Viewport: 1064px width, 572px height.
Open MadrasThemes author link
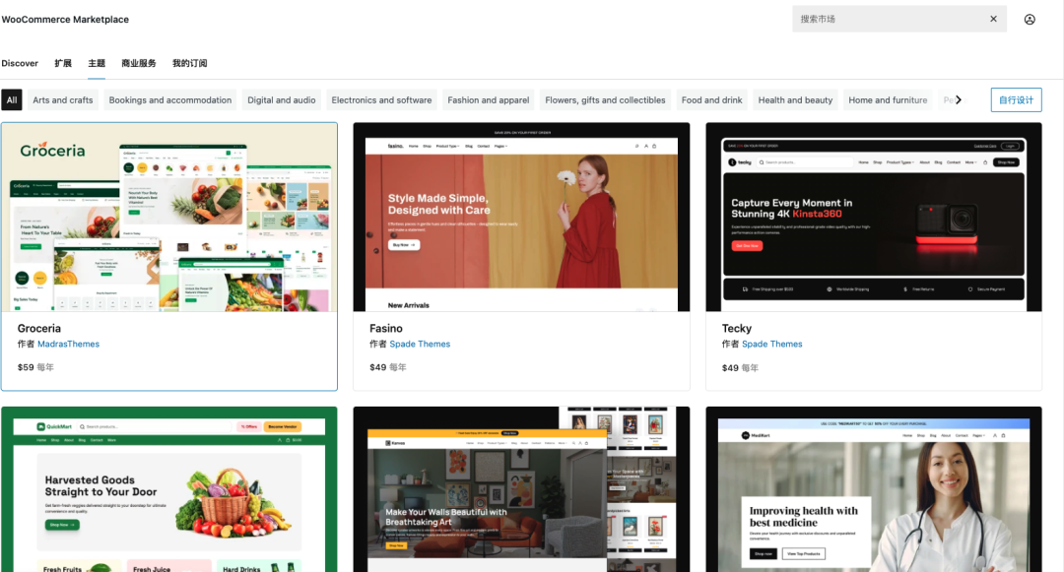(69, 344)
